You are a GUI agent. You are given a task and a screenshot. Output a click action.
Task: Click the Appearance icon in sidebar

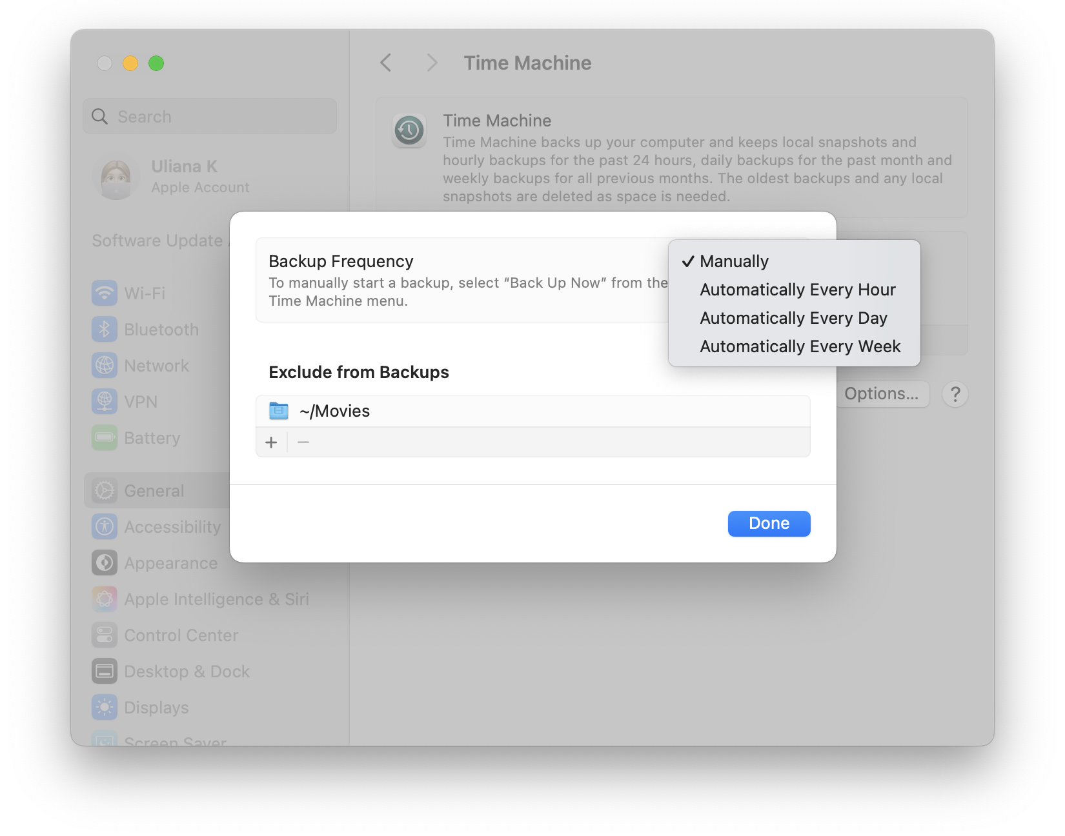pyautogui.click(x=105, y=562)
